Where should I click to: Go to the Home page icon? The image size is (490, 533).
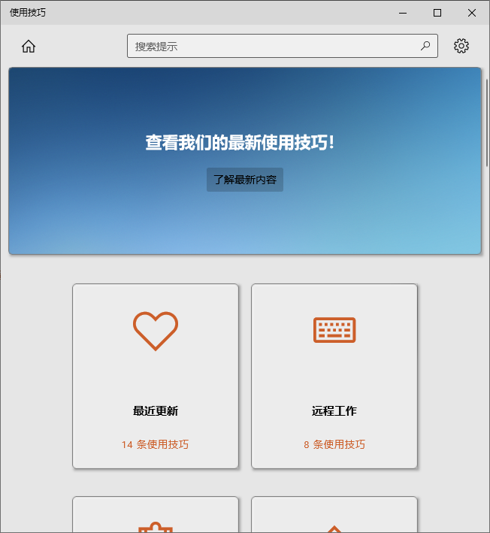pos(29,46)
